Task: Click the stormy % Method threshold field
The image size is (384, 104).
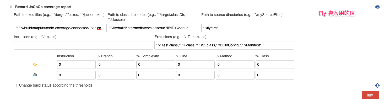Action: pyautogui.click(x=235, y=75)
